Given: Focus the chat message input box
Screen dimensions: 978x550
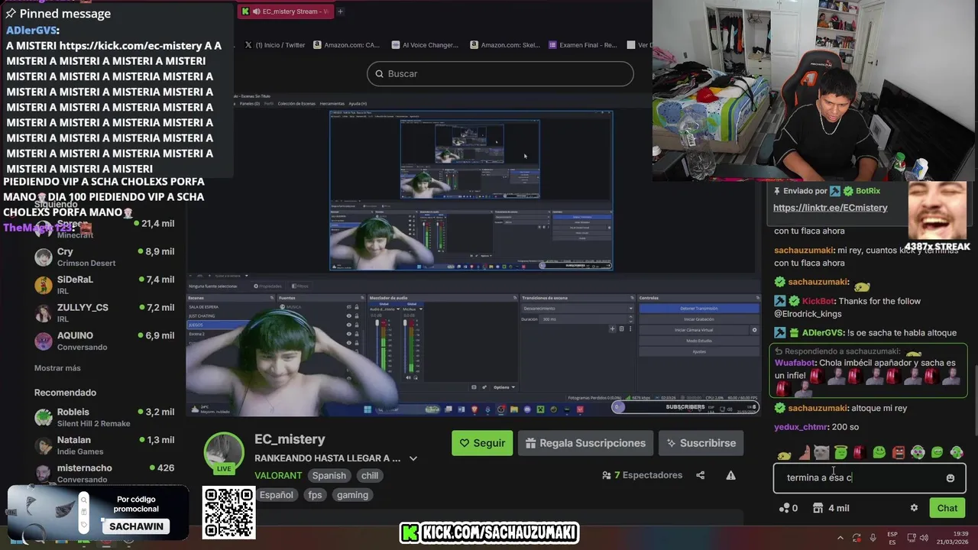Looking at the screenshot, I should [x=870, y=478].
